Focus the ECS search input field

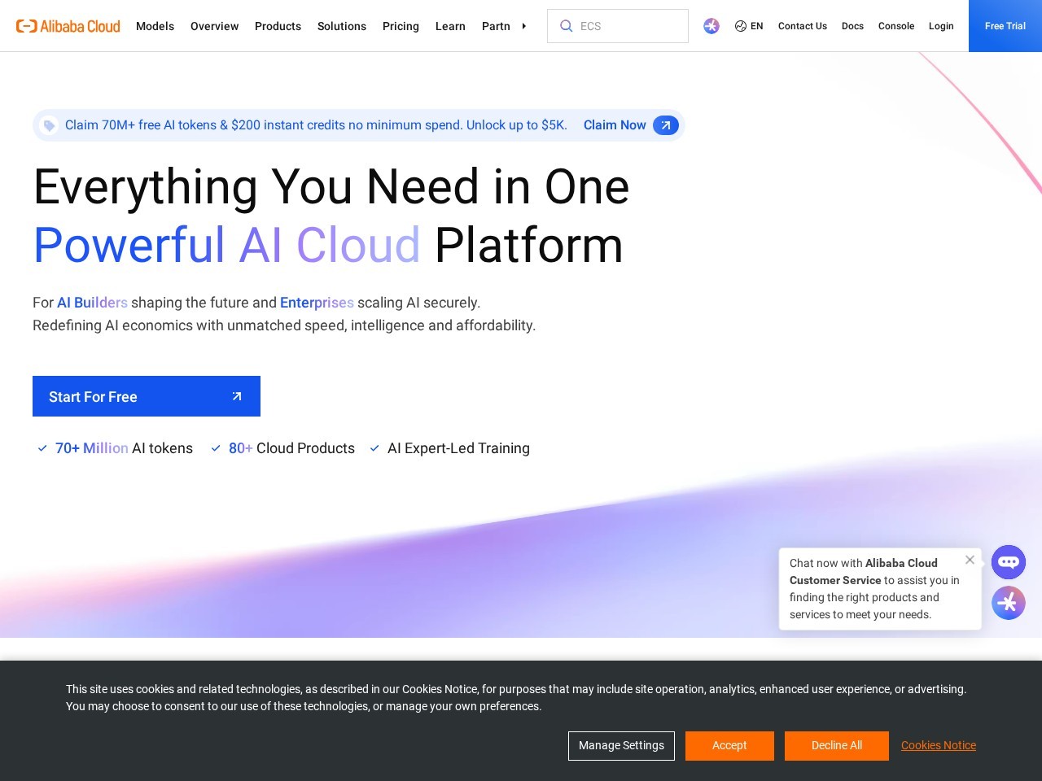(x=628, y=26)
